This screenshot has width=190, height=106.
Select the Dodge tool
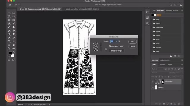tap(9, 38)
